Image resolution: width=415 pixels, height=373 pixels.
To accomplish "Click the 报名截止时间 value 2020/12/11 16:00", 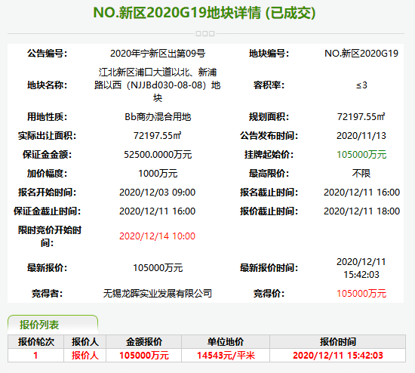I will [361, 193].
